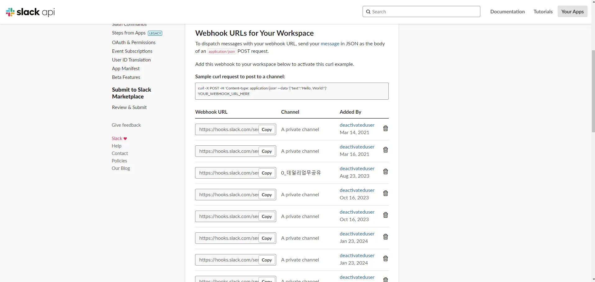This screenshot has height=282, width=595.
Task: Click 'A private channel' in the Mar 14, 2021 row
Action: click(x=300, y=130)
